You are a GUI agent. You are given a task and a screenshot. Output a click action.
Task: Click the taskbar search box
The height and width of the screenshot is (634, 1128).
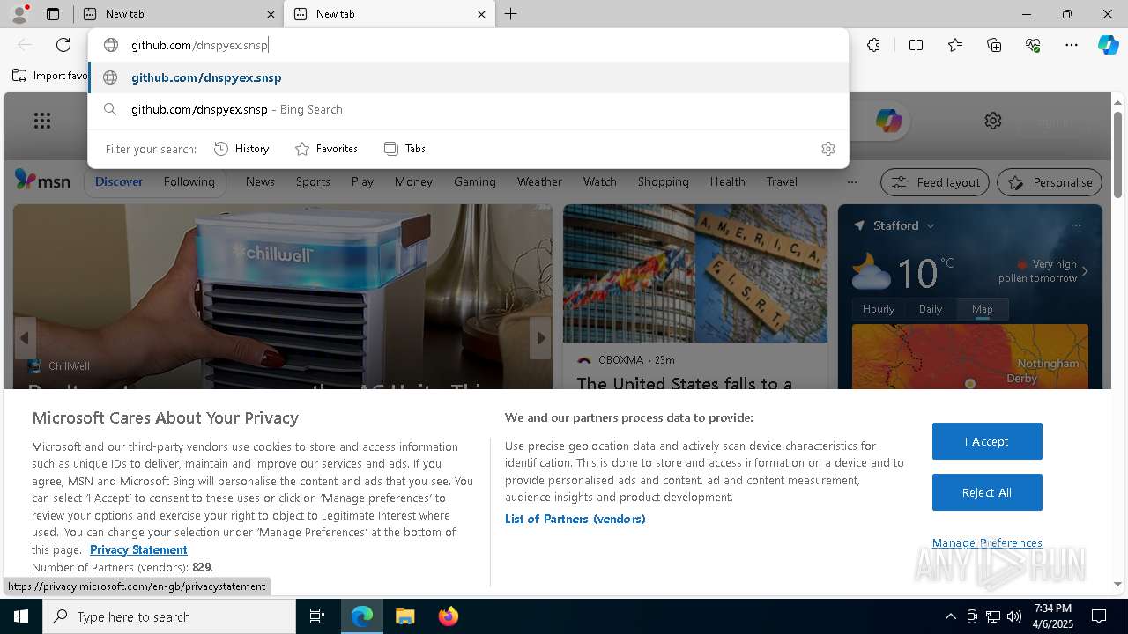coord(169,616)
